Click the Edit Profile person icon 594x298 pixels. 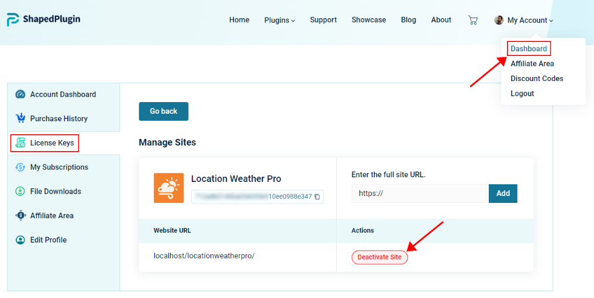coord(20,240)
